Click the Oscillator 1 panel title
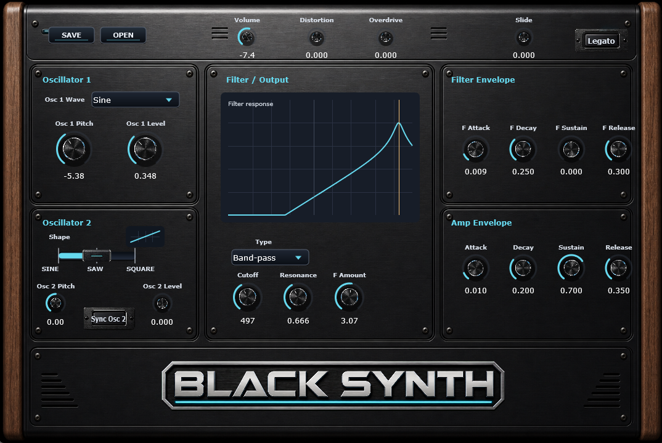This screenshot has width=662, height=443. 67,79
